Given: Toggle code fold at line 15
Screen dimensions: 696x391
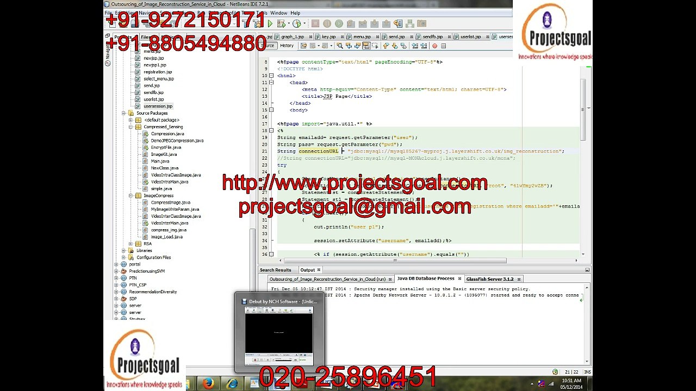Looking at the screenshot, I should tap(271, 110).
